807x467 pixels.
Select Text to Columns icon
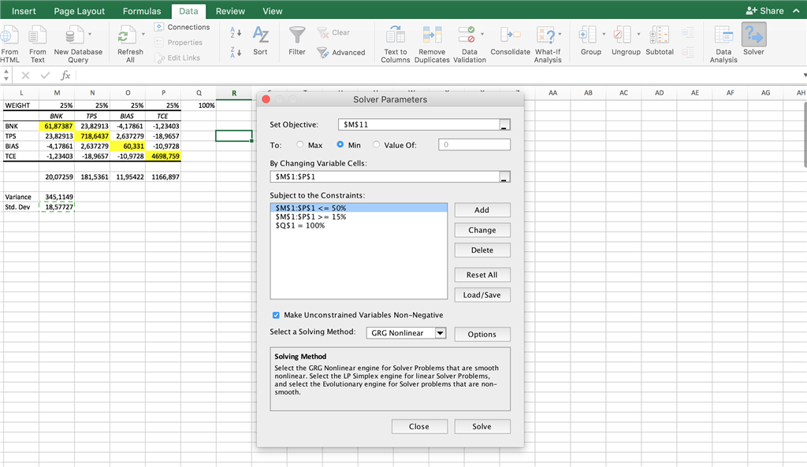(395, 36)
